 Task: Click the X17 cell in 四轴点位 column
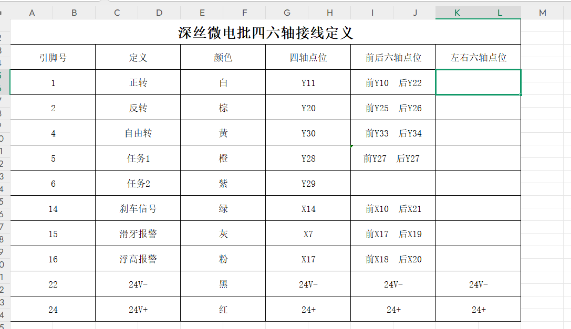(x=308, y=259)
